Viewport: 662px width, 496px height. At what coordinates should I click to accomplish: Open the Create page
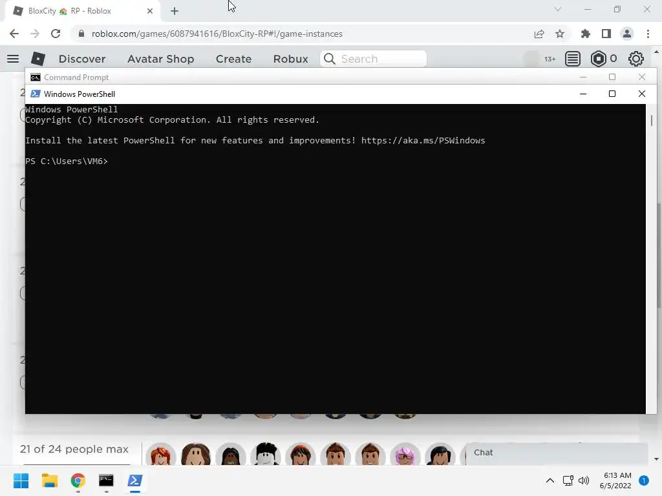click(x=233, y=59)
